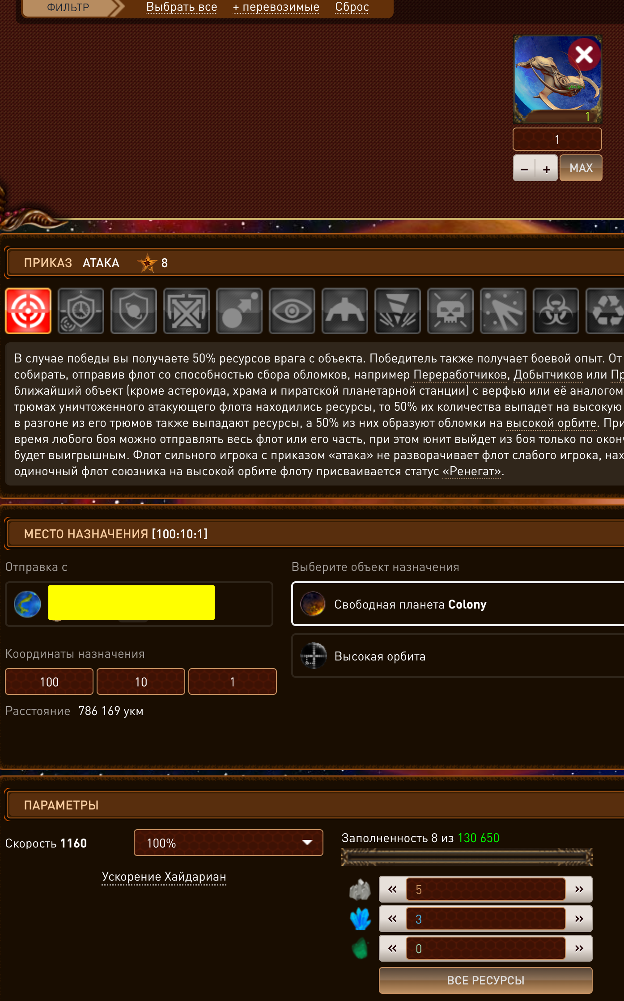
Task: Choose the shield with clock order icon
Action: (81, 311)
